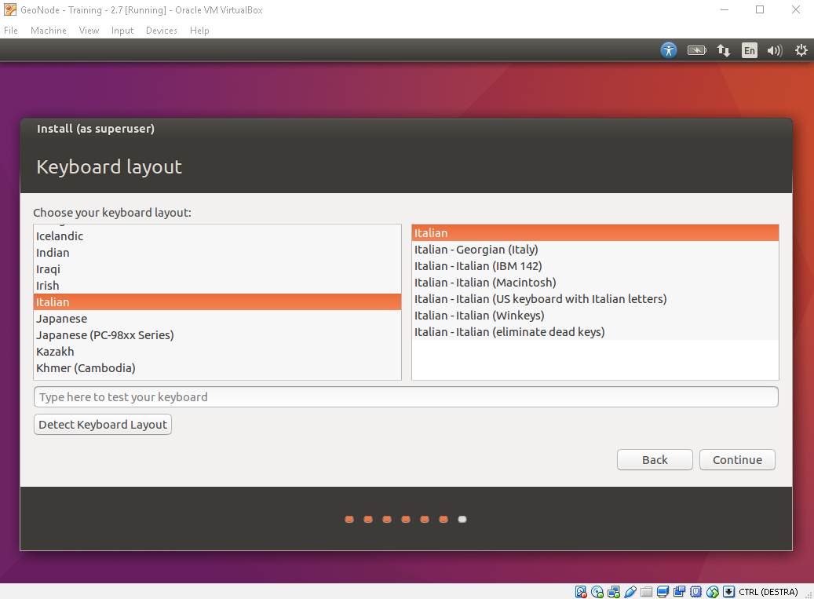
Task: Select Italian - Italian (Winkeys) variant
Action: 596,316
